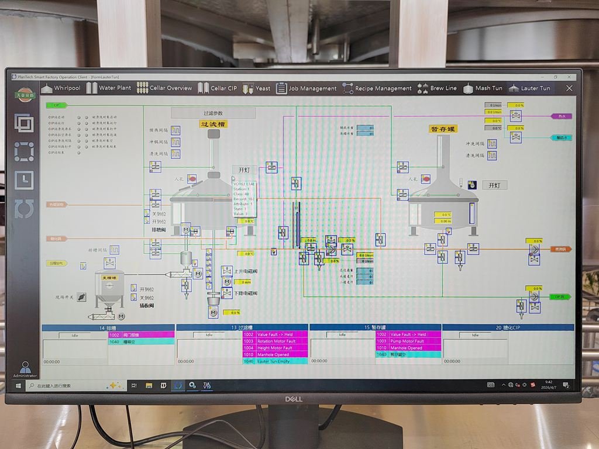599x449 pixels.
Task: Click the green CIP flow tag
Action: click(57, 105)
